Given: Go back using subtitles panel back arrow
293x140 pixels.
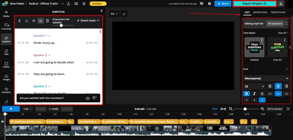Looking at the screenshot, I should [x=20, y=21].
